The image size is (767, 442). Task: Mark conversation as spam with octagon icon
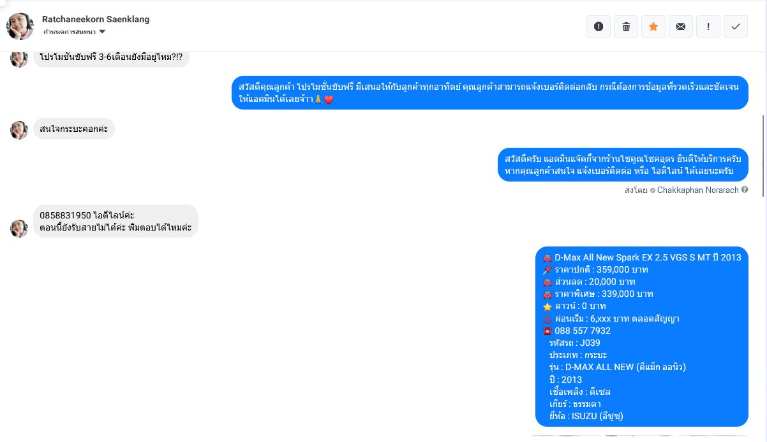[599, 26]
